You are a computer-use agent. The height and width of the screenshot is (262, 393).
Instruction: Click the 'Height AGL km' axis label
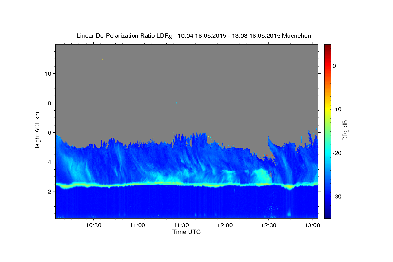38,131
